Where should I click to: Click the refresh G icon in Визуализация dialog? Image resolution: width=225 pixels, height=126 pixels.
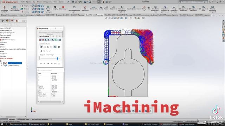pos(48,47)
